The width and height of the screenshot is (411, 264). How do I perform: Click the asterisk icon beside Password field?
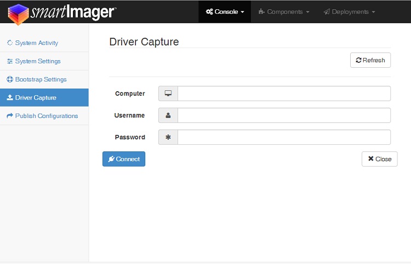tap(168, 137)
